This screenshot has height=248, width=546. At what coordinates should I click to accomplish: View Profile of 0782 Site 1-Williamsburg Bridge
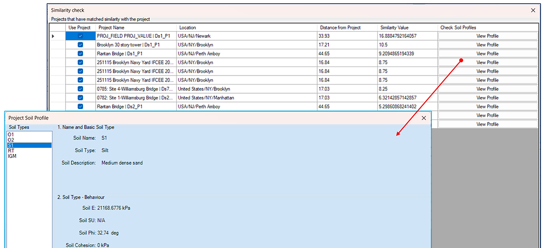(487, 98)
